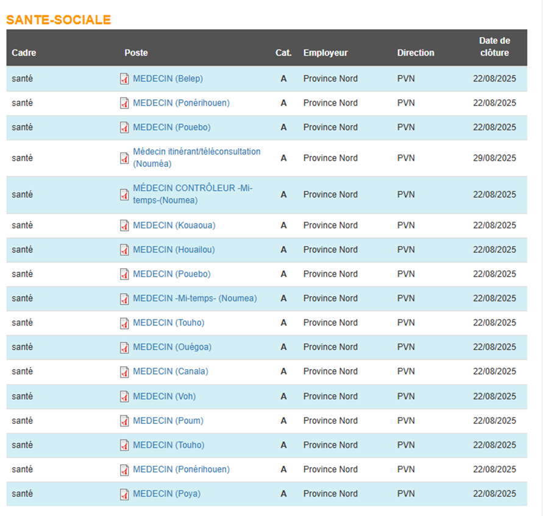Click the PDF icon beside MEDECIN (Ouégoa)
Viewport: 543px width, 516px height.
coord(124,347)
